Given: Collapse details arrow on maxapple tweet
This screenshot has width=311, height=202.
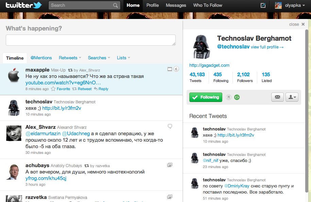Looking at the screenshot, I should click(x=176, y=69).
